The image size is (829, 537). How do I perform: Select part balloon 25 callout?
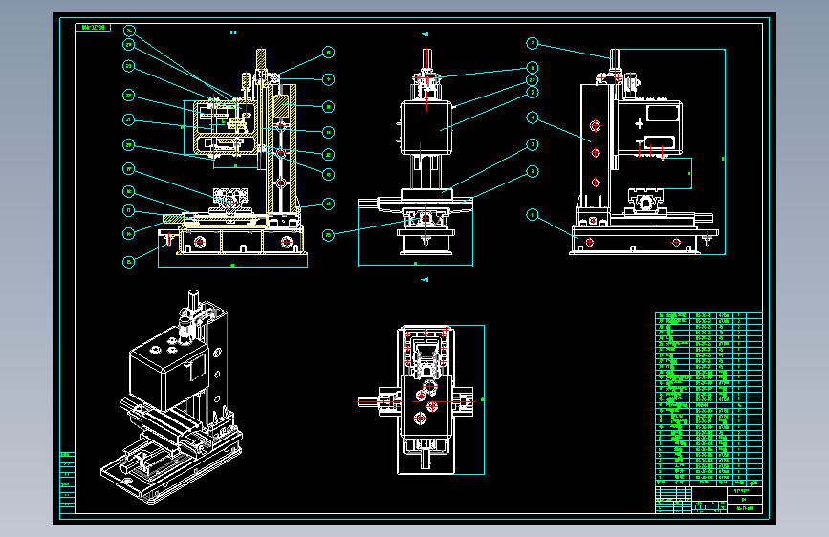tap(328, 235)
